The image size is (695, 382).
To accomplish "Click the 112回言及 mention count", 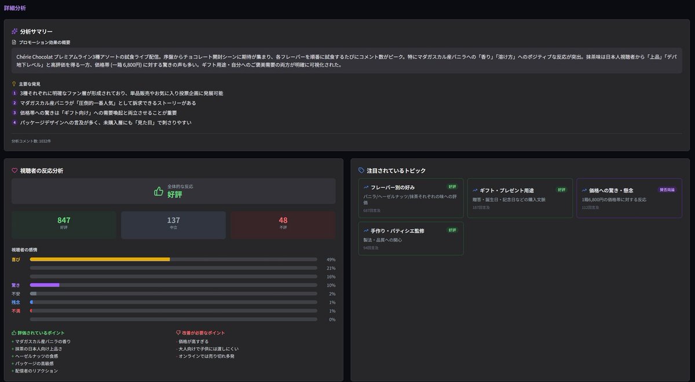I will (590, 207).
